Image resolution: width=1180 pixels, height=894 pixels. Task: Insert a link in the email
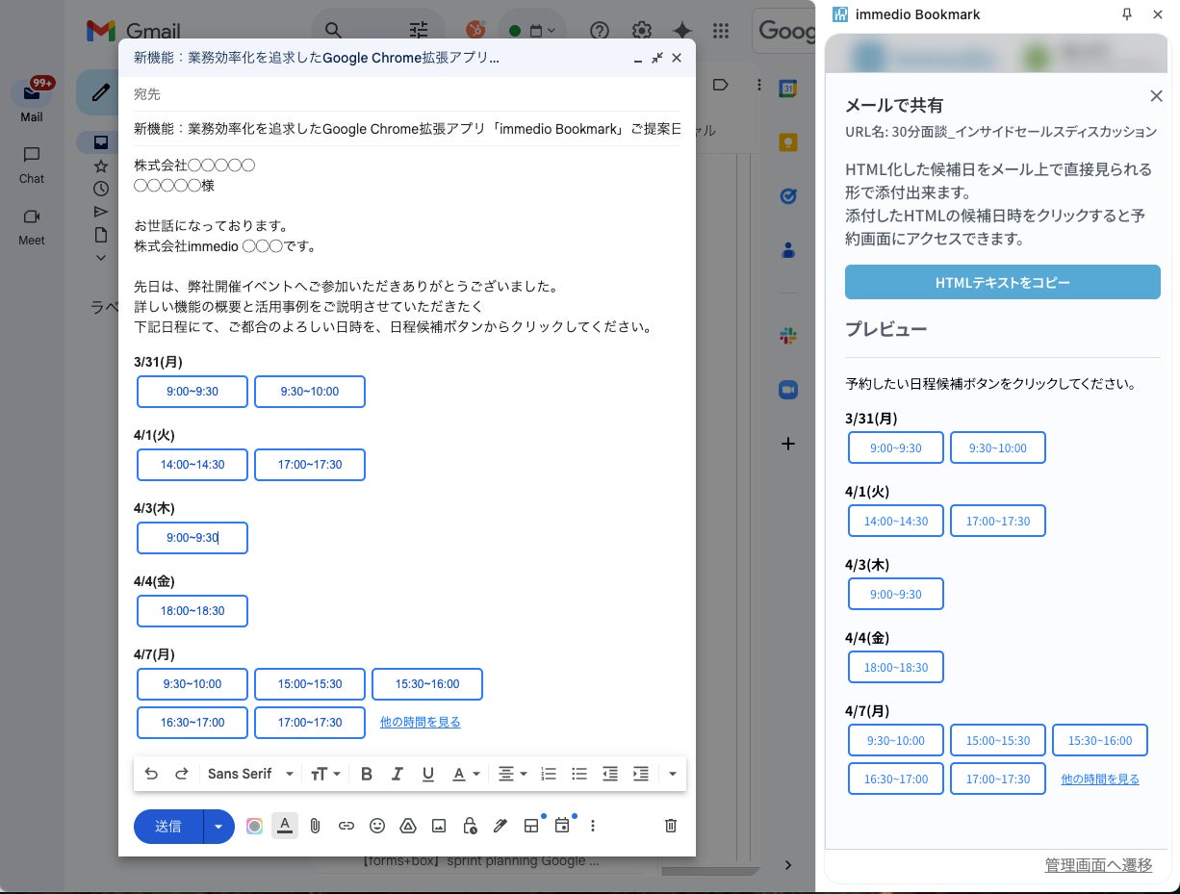click(x=346, y=826)
